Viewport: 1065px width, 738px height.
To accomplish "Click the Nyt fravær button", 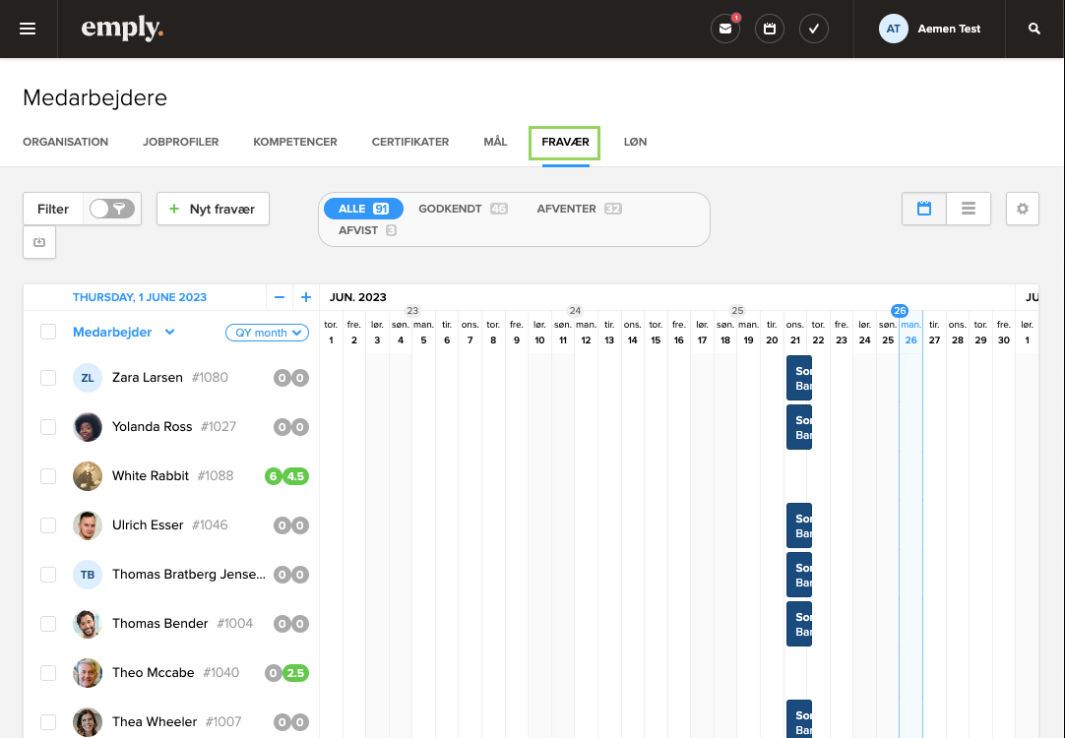I will (213, 209).
